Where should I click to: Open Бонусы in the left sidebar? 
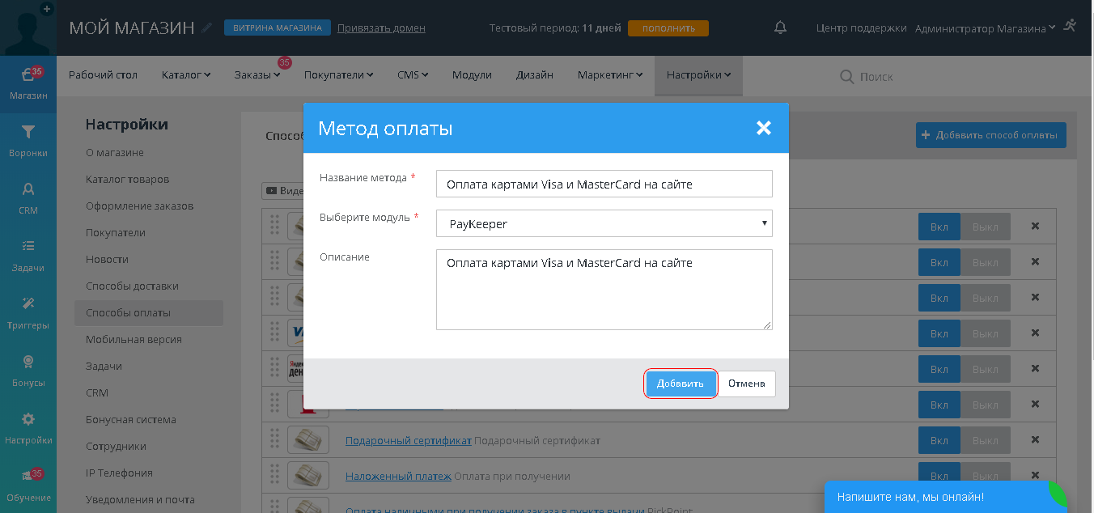28,370
